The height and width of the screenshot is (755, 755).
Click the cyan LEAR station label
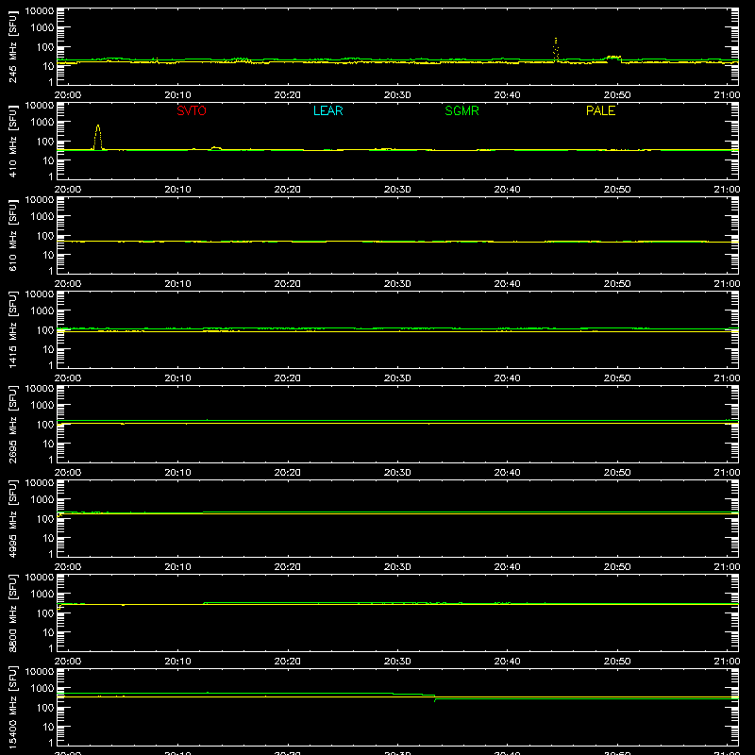click(327, 110)
